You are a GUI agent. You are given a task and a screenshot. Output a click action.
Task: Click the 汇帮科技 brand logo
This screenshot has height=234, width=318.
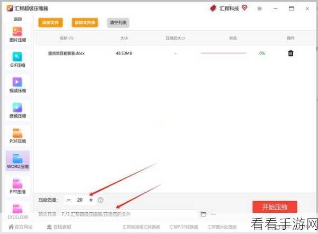[213, 8]
